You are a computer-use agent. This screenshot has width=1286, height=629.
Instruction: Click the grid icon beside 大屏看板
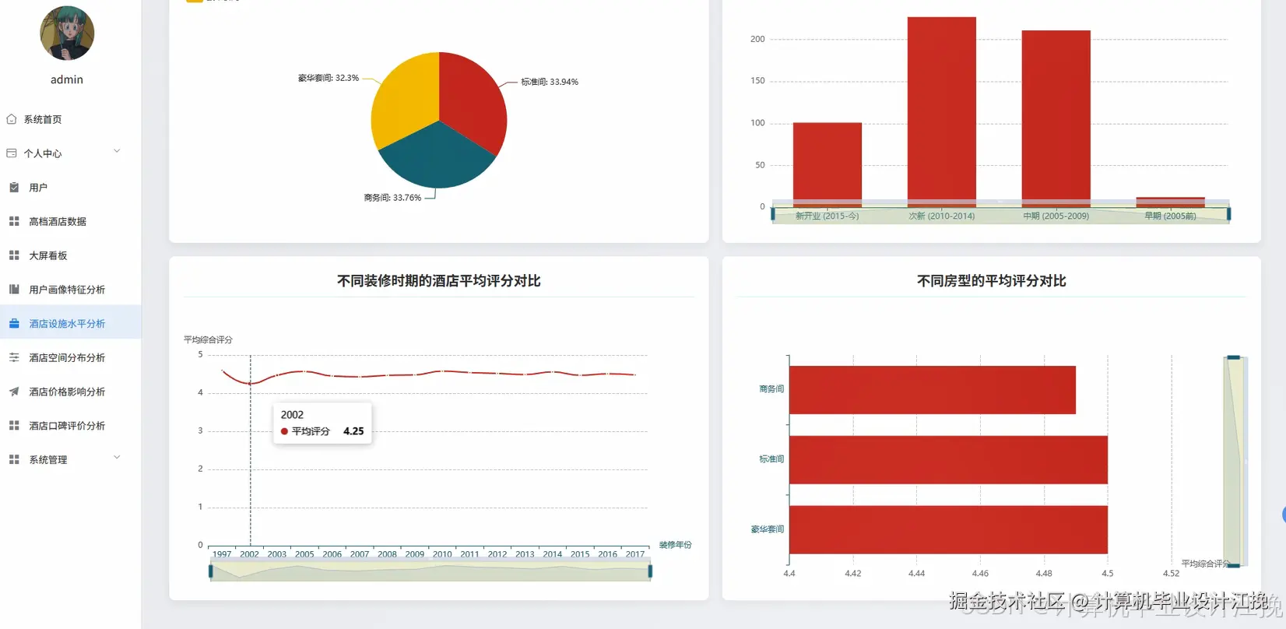pos(14,255)
